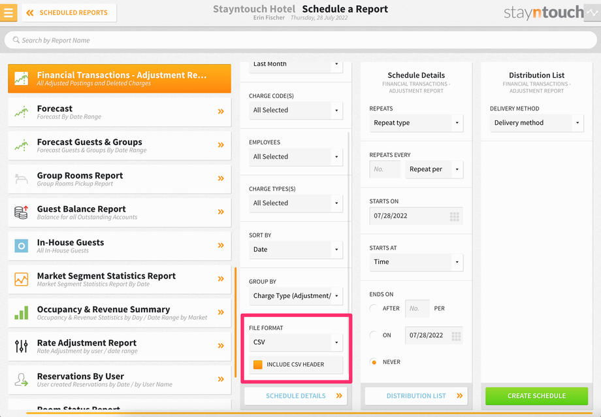This screenshot has width=601, height=417.
Task: Open the Ends On calendar icon
Action: (x=456, y=337)
